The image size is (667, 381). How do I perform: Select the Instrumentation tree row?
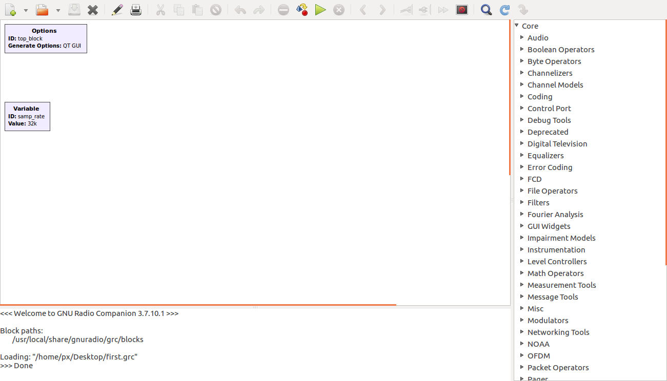589,250
